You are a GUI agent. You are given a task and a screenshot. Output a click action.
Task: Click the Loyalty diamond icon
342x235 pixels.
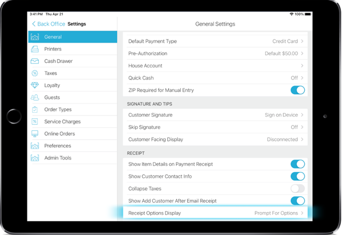35,85
